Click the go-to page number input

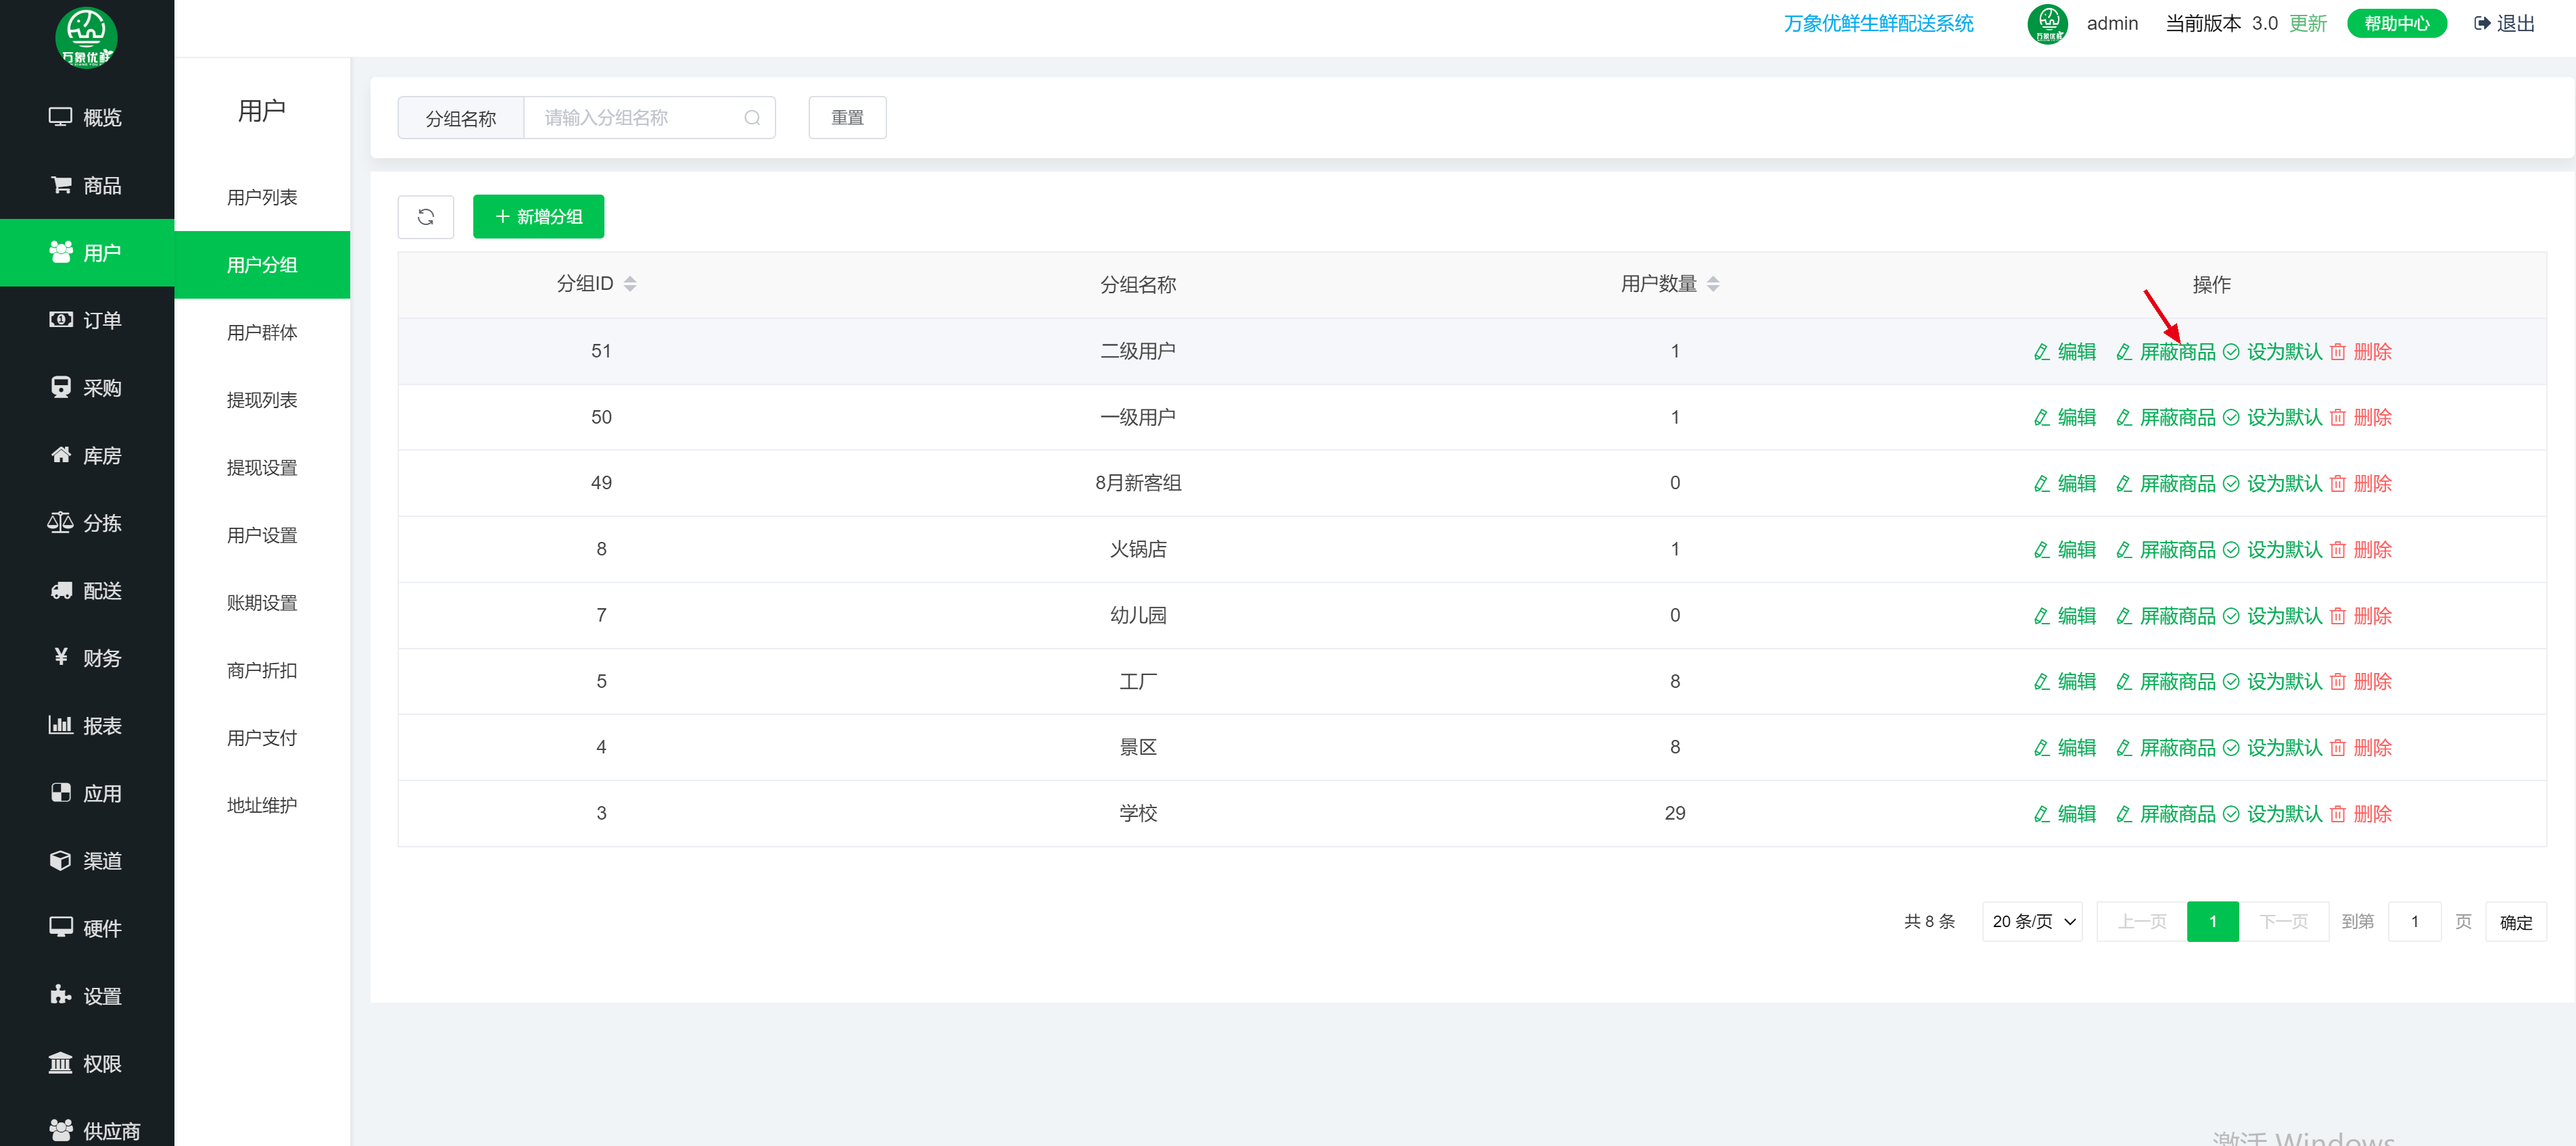pos(2414,921)
